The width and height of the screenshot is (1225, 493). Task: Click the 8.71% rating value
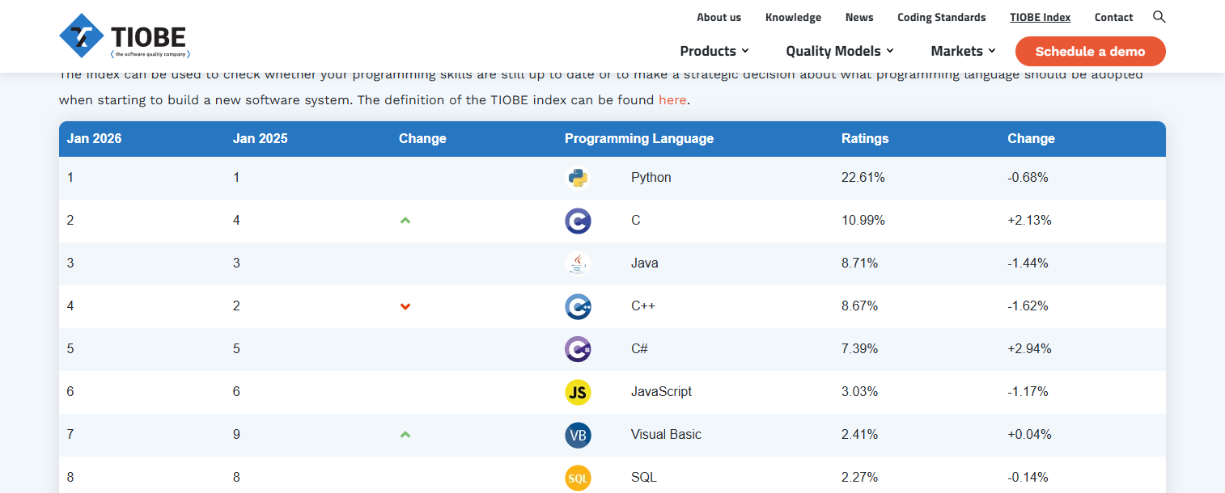pos(860,263)
